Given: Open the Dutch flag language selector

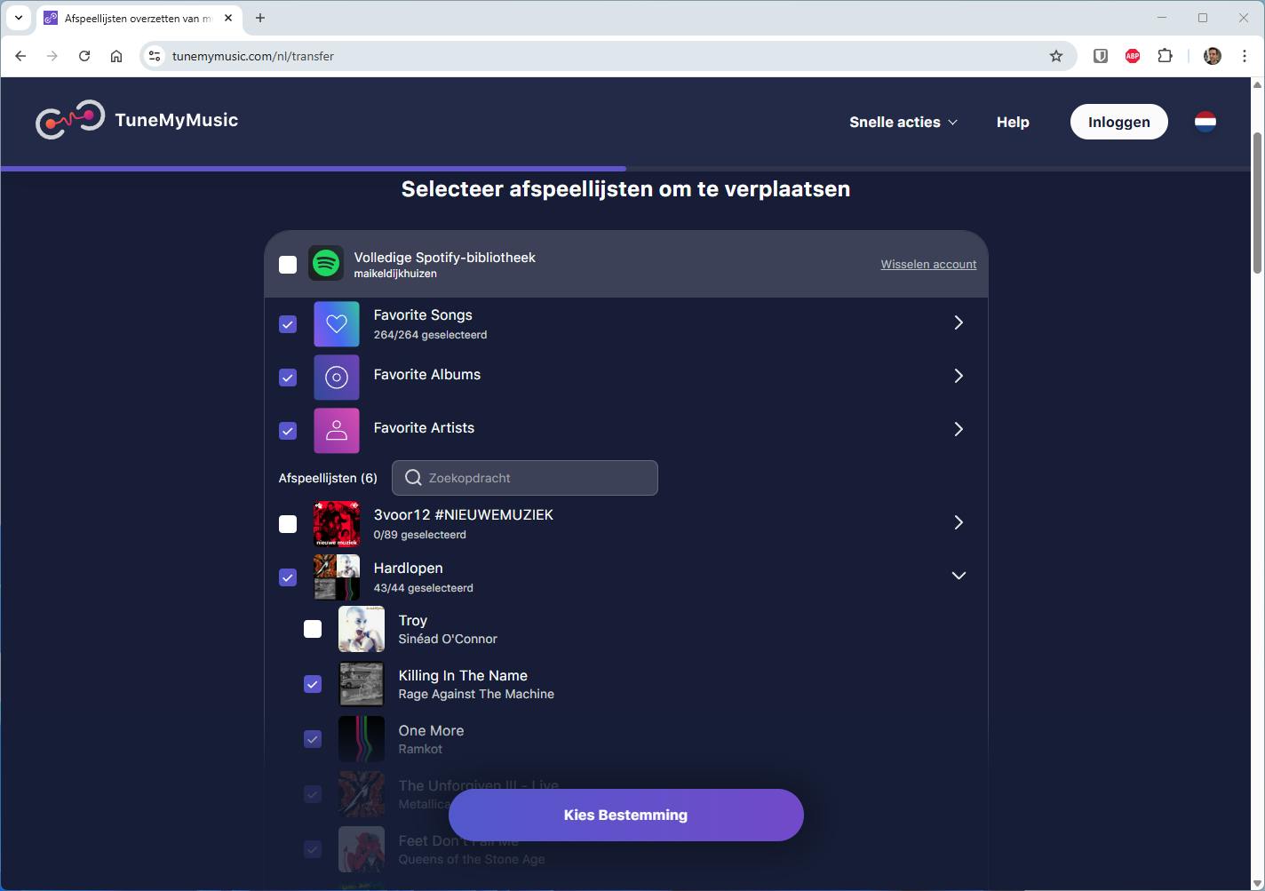Looking at the screenshot, I should [x=1205, y=122].
